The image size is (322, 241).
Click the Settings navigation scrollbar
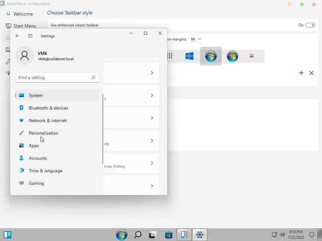(x=103, y=129)
